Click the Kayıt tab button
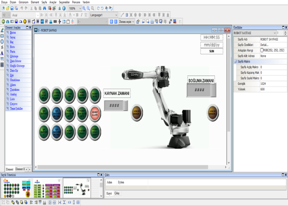This screenshot has width=288, height=206. 109,193
